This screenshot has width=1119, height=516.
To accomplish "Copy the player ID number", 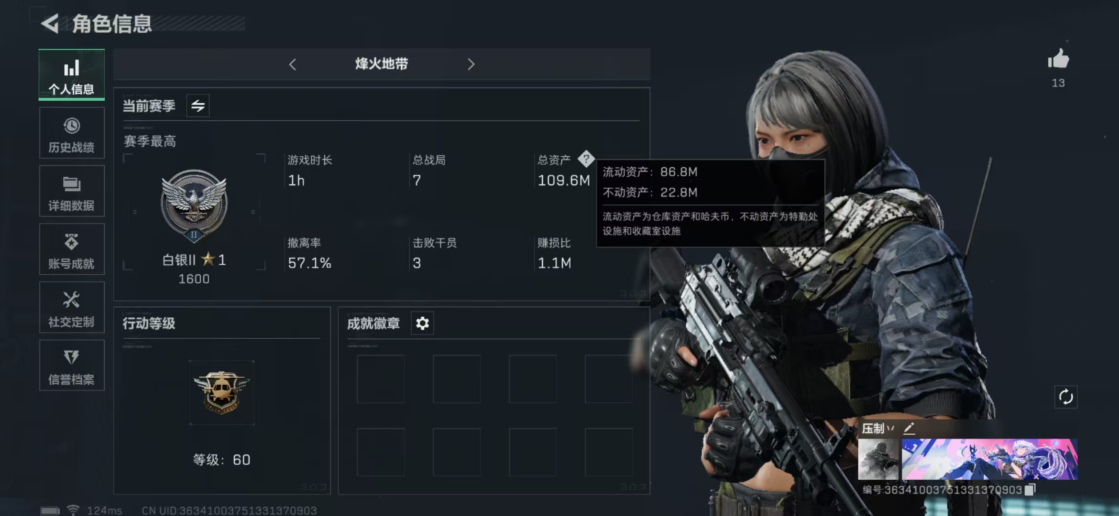I will click(1031, 490).
